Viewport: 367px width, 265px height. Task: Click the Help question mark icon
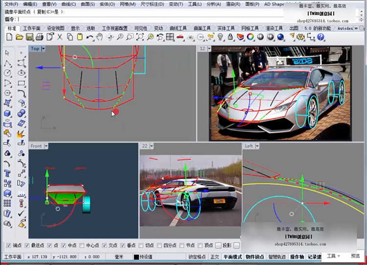(321, 37)
